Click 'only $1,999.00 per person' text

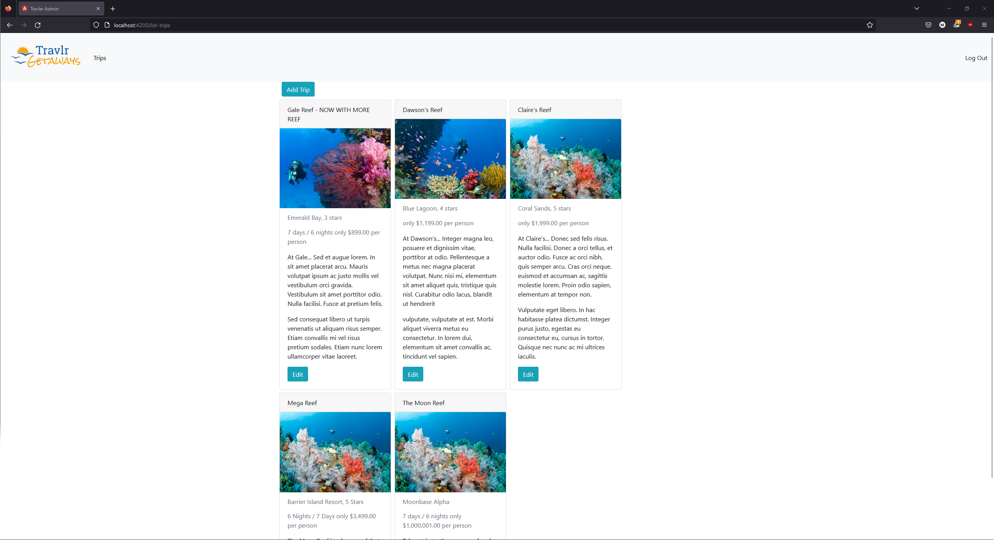(553, 223)
